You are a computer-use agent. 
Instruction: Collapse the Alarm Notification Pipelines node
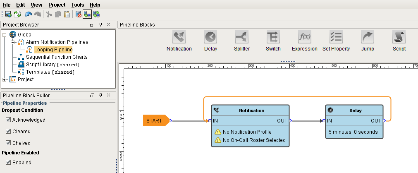[12, 42]
